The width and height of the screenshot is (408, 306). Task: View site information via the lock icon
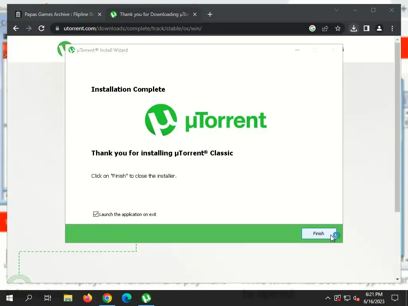click(x=57, y=28)
